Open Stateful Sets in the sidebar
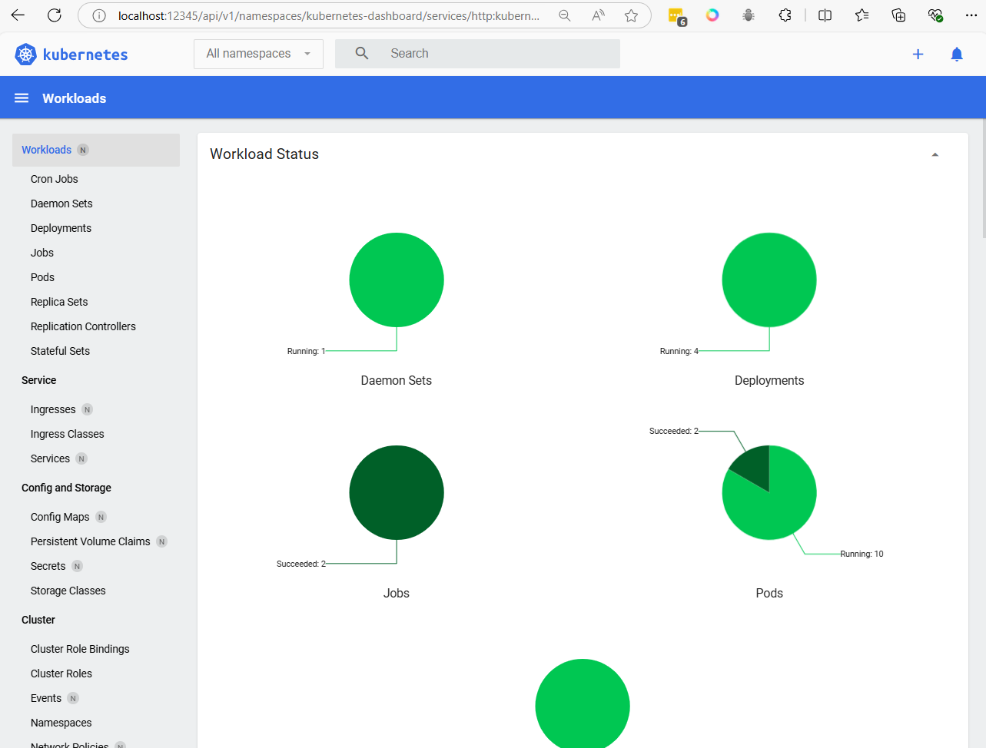This screenshot has width=986, height=748. [x=60, y=351]
